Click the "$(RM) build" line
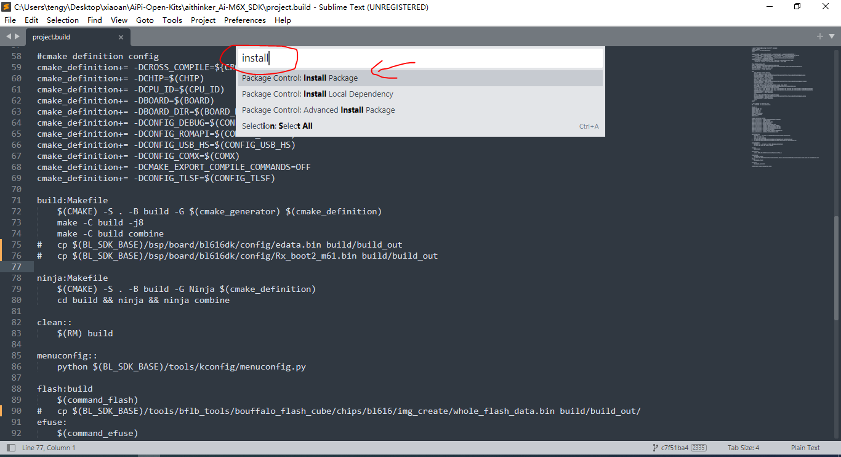 [85, 333]
